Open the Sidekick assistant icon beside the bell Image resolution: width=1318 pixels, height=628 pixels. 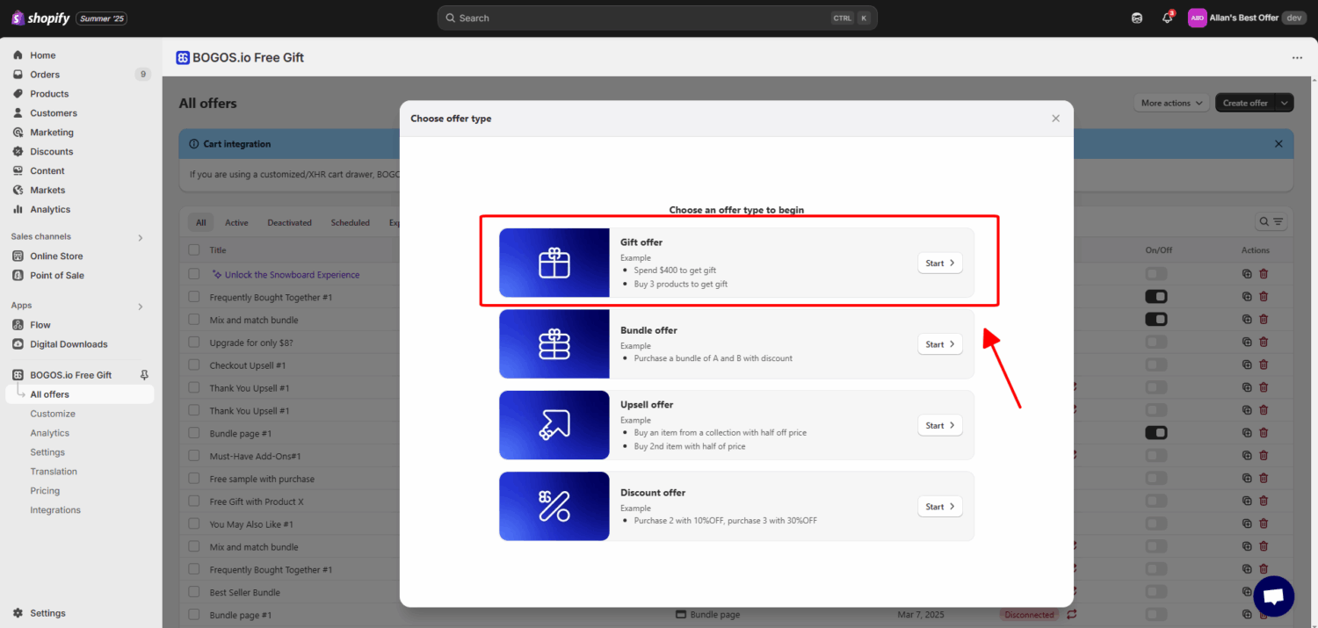point(1137,18)
